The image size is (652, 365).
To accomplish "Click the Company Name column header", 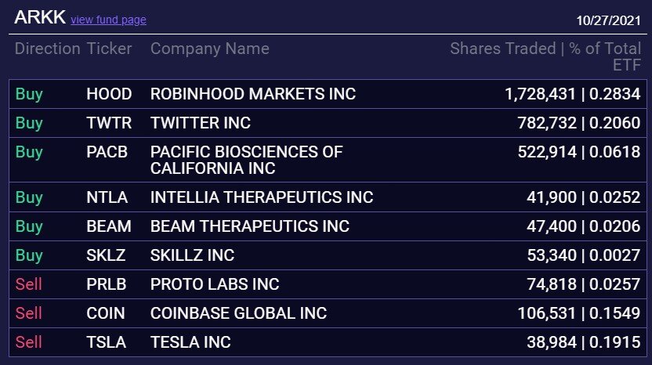I will point(209,49).
